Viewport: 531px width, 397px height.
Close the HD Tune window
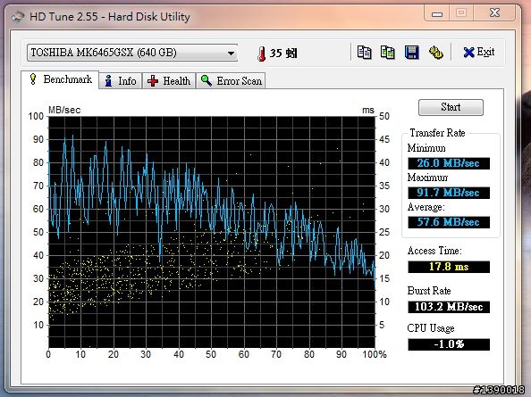point(494,13)
